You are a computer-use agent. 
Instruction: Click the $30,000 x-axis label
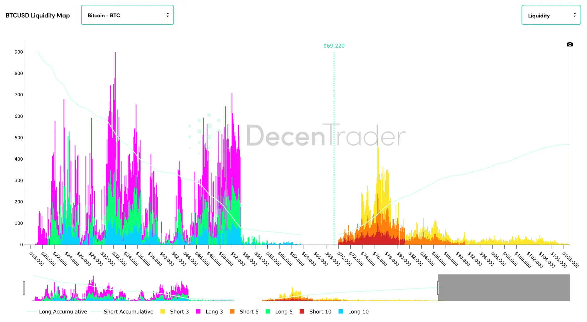point(108,259)
